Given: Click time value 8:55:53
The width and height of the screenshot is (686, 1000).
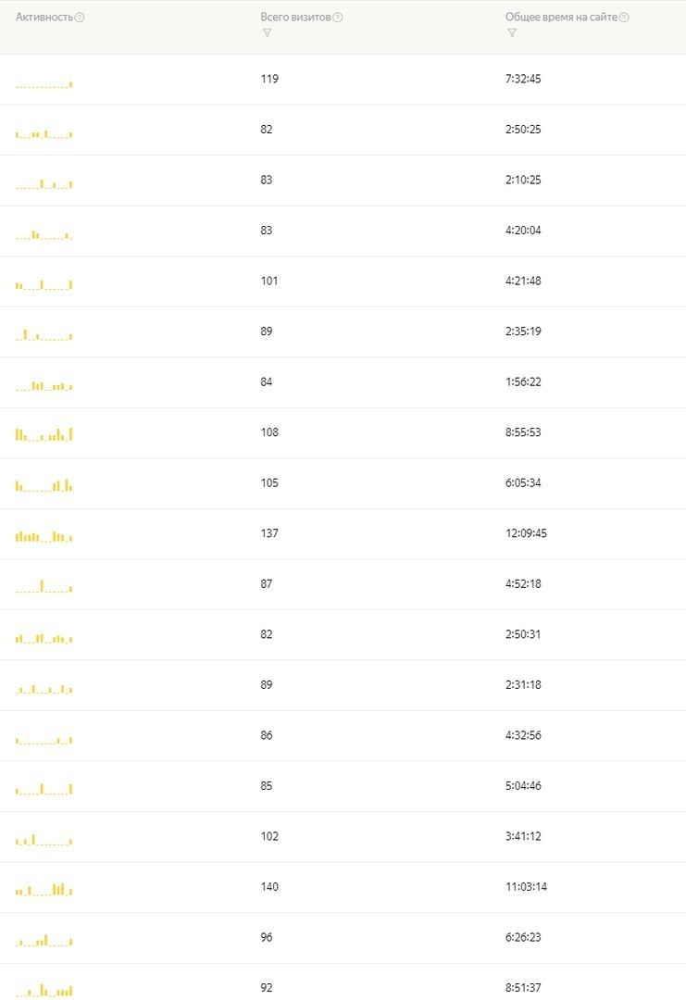Looking at the screenshot, I should [x=523, y=432].
